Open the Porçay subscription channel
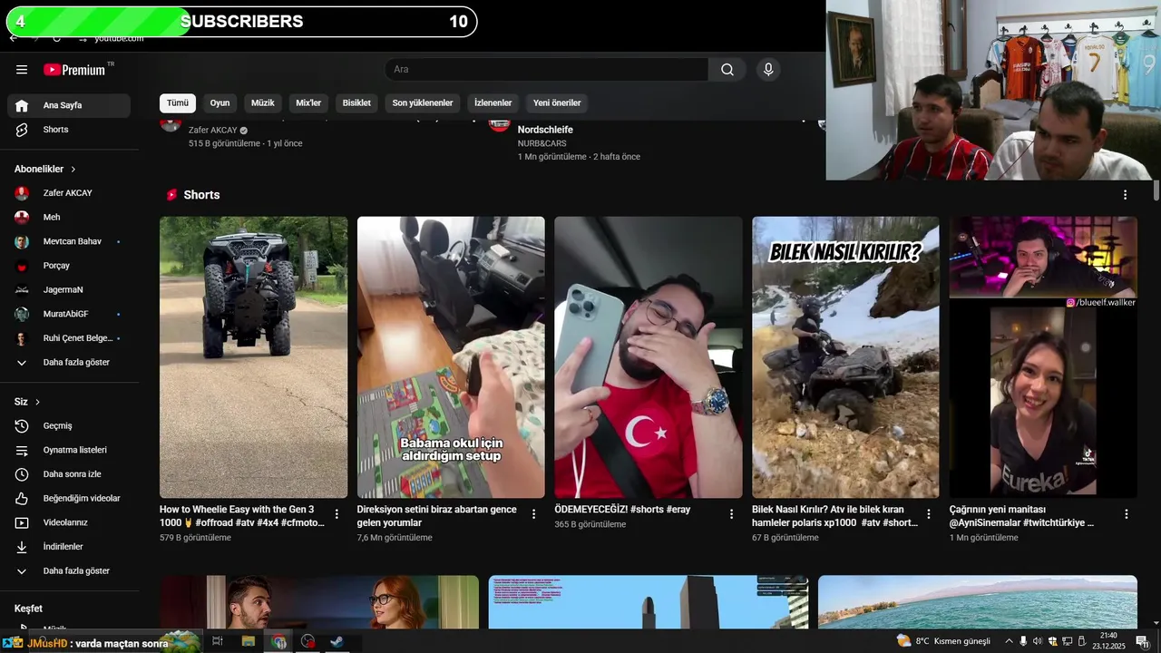Viewport: 1161px width, 653px height. pos(69,266)
